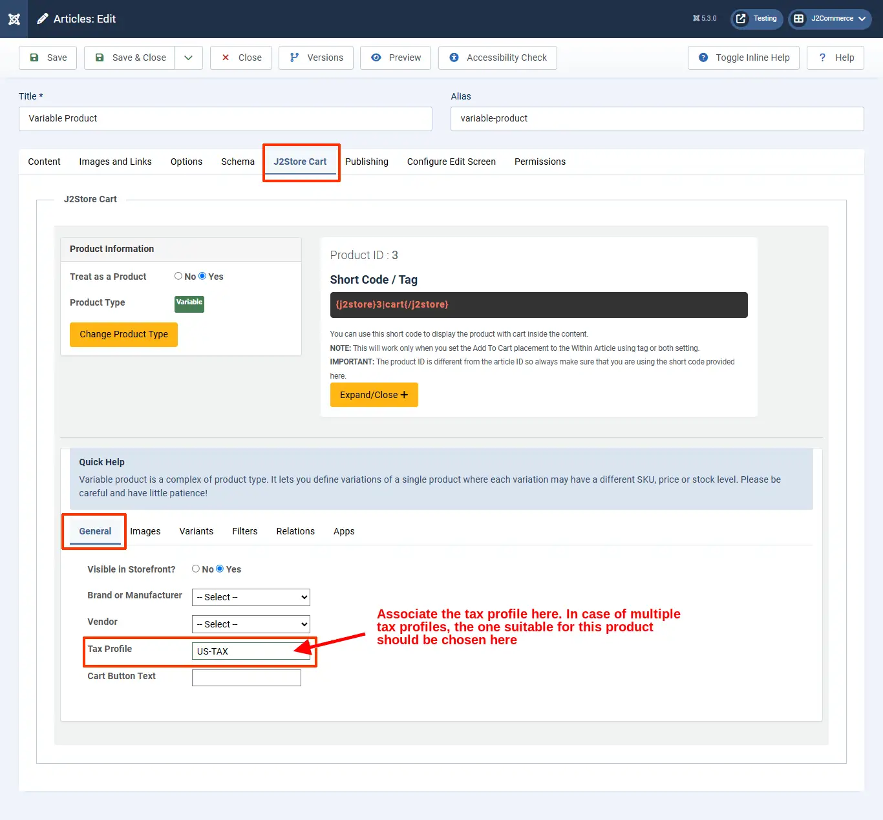This screenshot has height=820, width=883.
Task: Click the grid icon on J2Commerce menu
Action: (799, 19)
